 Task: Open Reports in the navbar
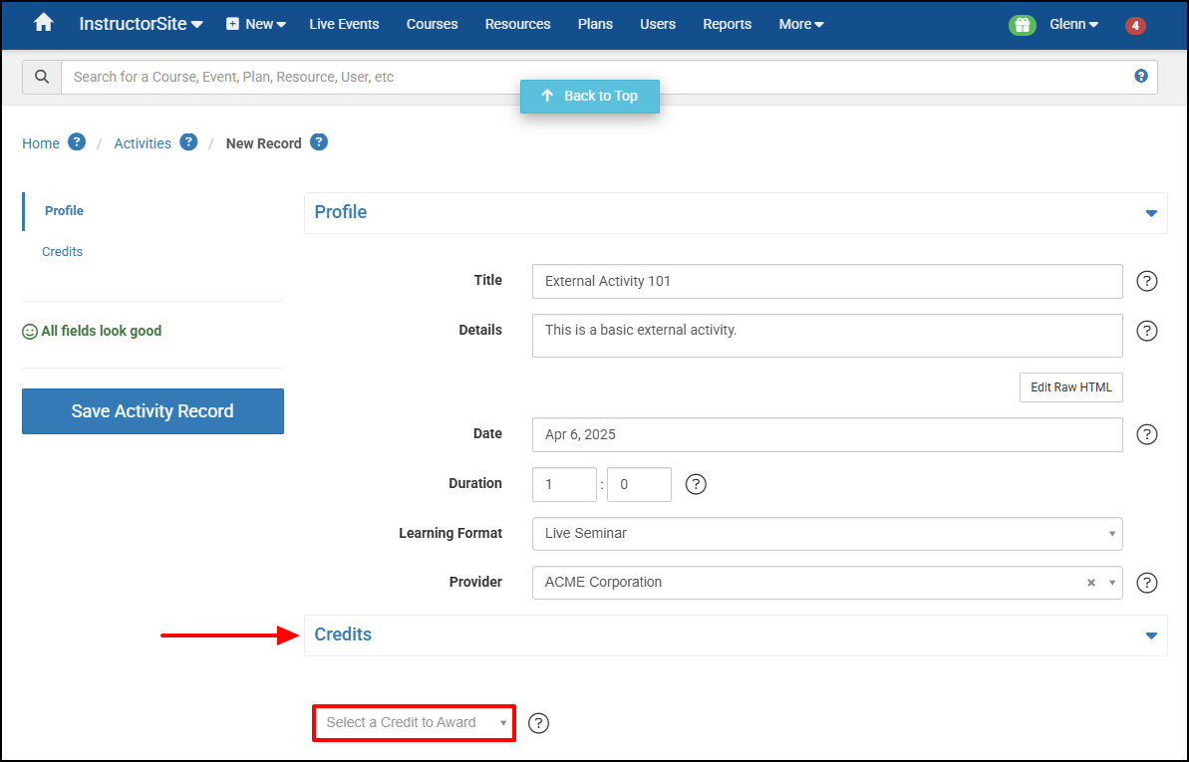[x=728, y=24]
